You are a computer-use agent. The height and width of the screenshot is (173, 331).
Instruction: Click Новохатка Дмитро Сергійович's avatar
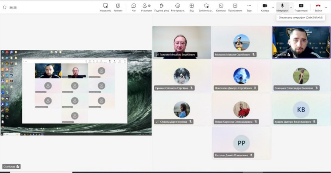coord(242,76)
